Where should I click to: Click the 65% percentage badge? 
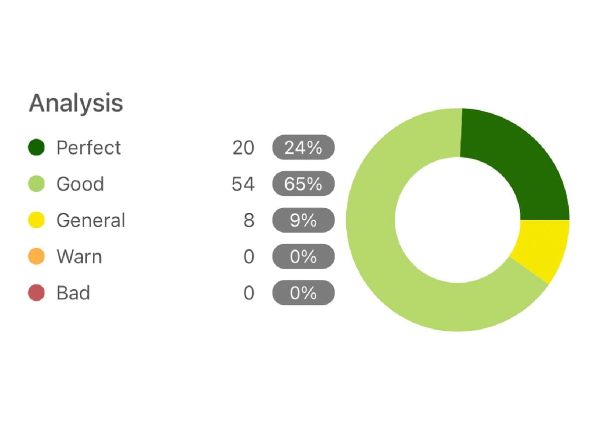tap(303, 184)
